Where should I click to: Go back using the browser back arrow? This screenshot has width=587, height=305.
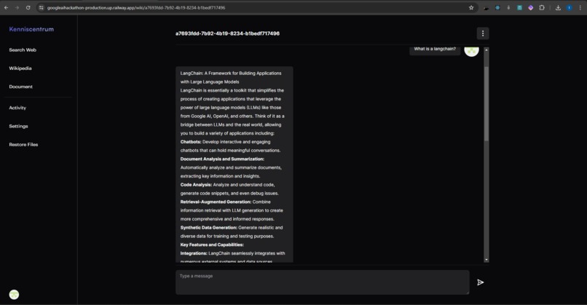(x=7, y=7)
